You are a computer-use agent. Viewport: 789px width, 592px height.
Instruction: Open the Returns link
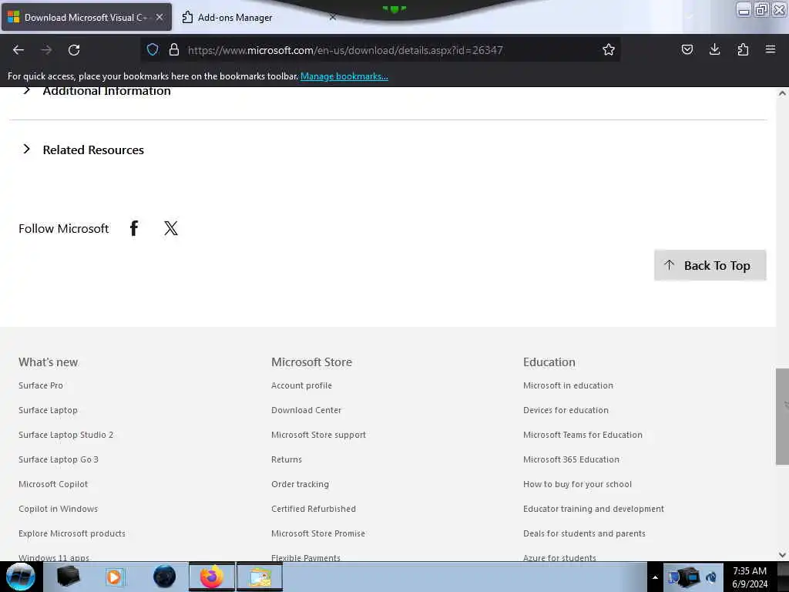point(287,459)
